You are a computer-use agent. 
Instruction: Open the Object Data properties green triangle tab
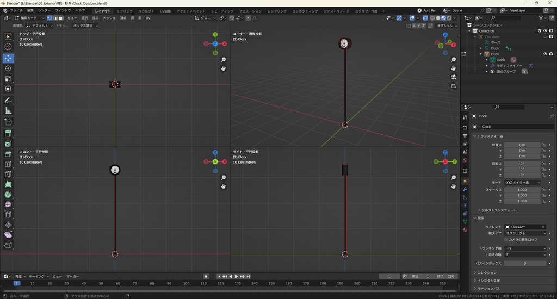(x=465, y=222)
